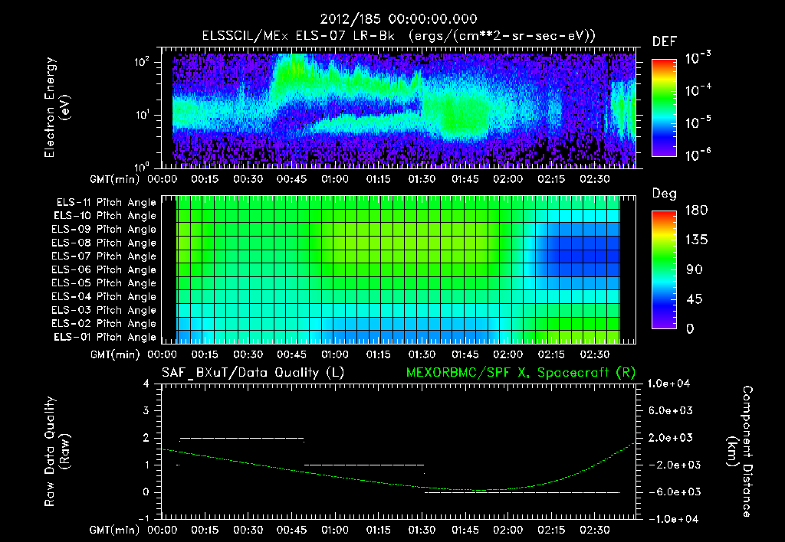Click the 4 tick on data quality axis
785x542 pixels.
click(x=146, y=384)
